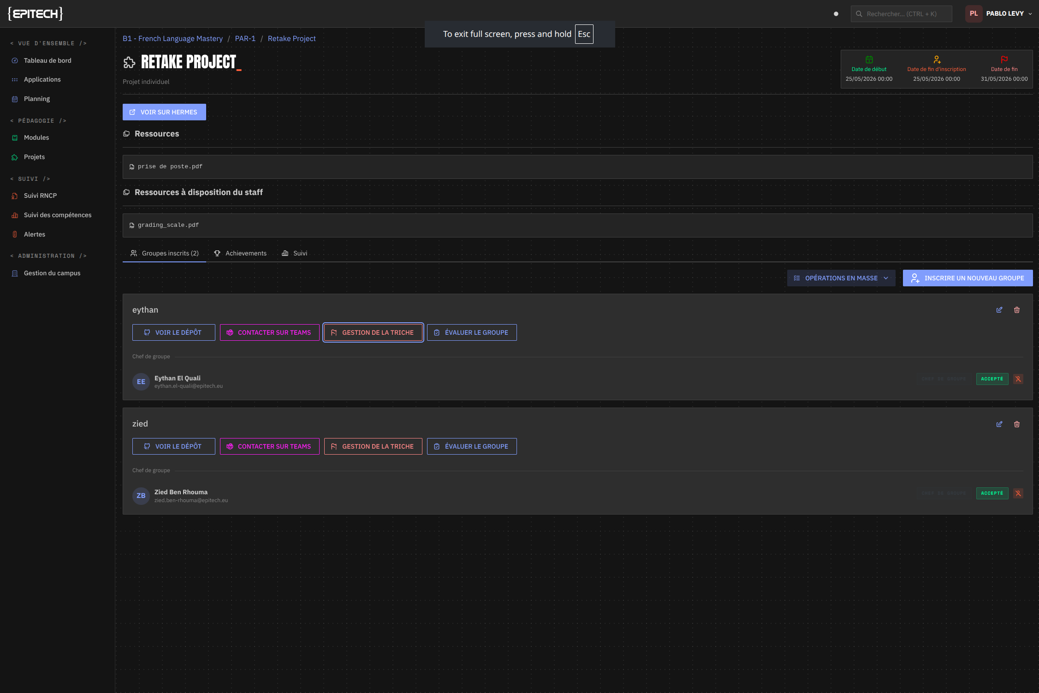Switch to the Suivi tab
Viewport: 1039px width, 693px height.
295,253
